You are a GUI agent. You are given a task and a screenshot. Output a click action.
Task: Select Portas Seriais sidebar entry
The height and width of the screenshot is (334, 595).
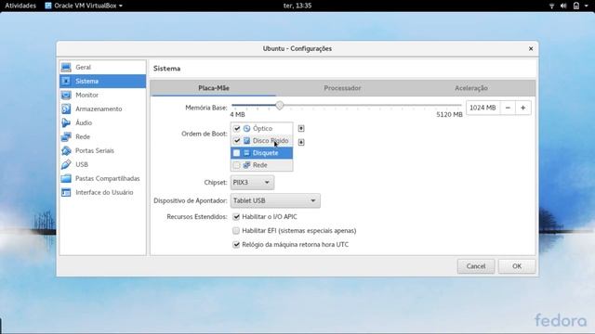pos(102,150)
